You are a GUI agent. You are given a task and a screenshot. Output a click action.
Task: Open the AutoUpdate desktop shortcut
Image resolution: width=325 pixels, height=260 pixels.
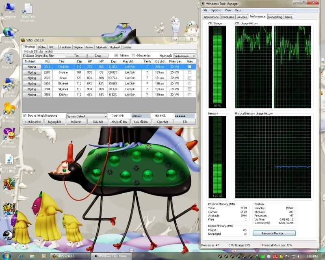(9, 211)
